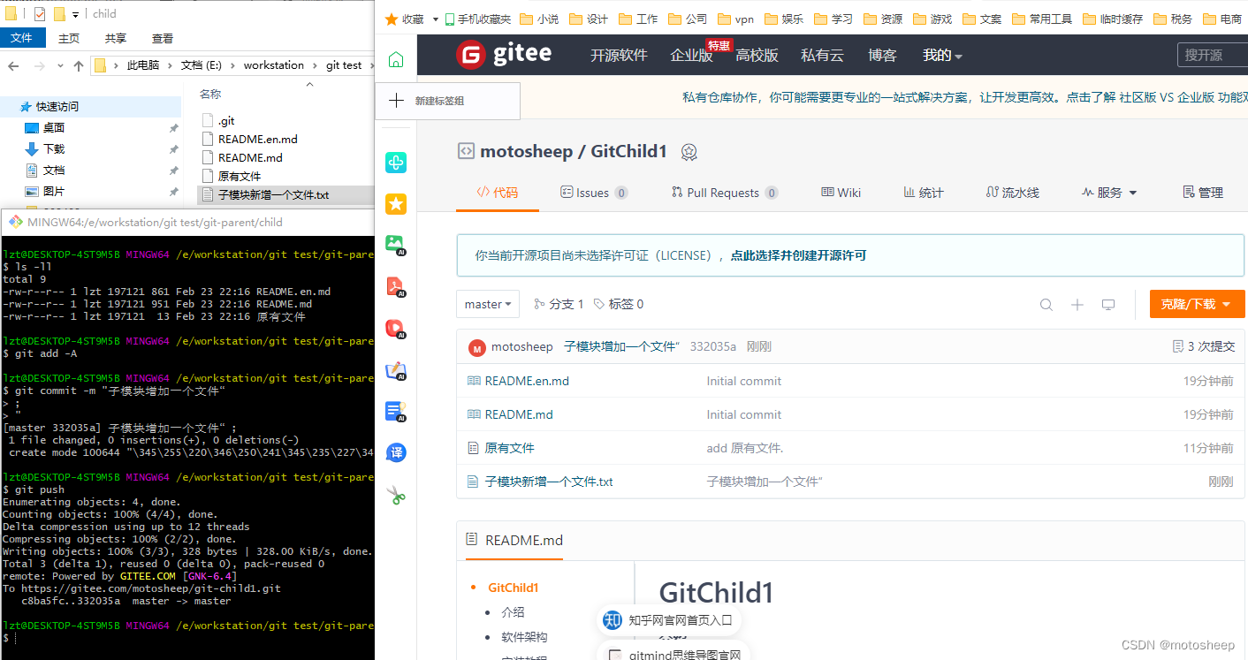Select 子模块新增一个文件.txt in Explorer

(274, 194)
